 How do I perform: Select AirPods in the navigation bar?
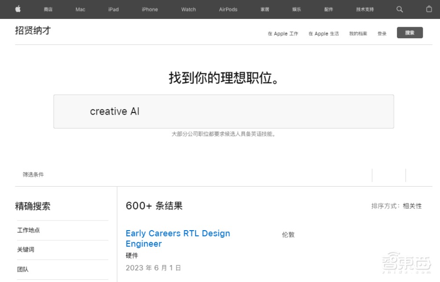(227, 9)
